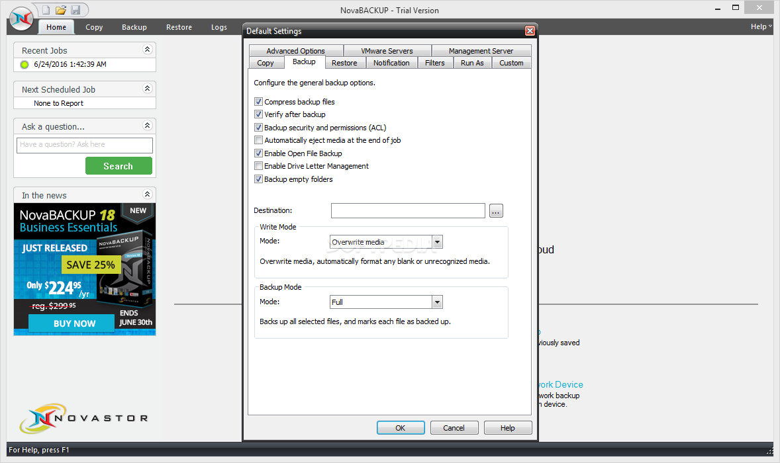Click None to Report text

[x=58, y=103]
